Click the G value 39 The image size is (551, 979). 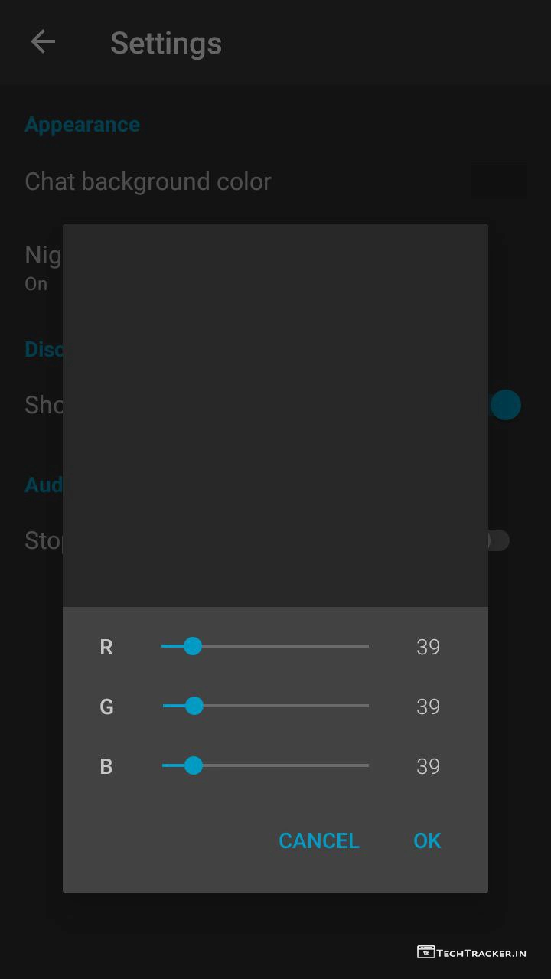pos(428,707)
